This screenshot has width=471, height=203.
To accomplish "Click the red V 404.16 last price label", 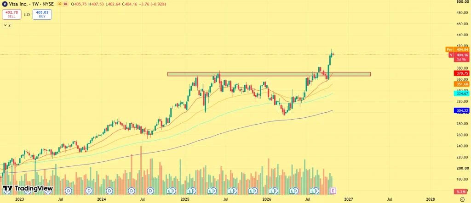I will [x=459, y=55].
